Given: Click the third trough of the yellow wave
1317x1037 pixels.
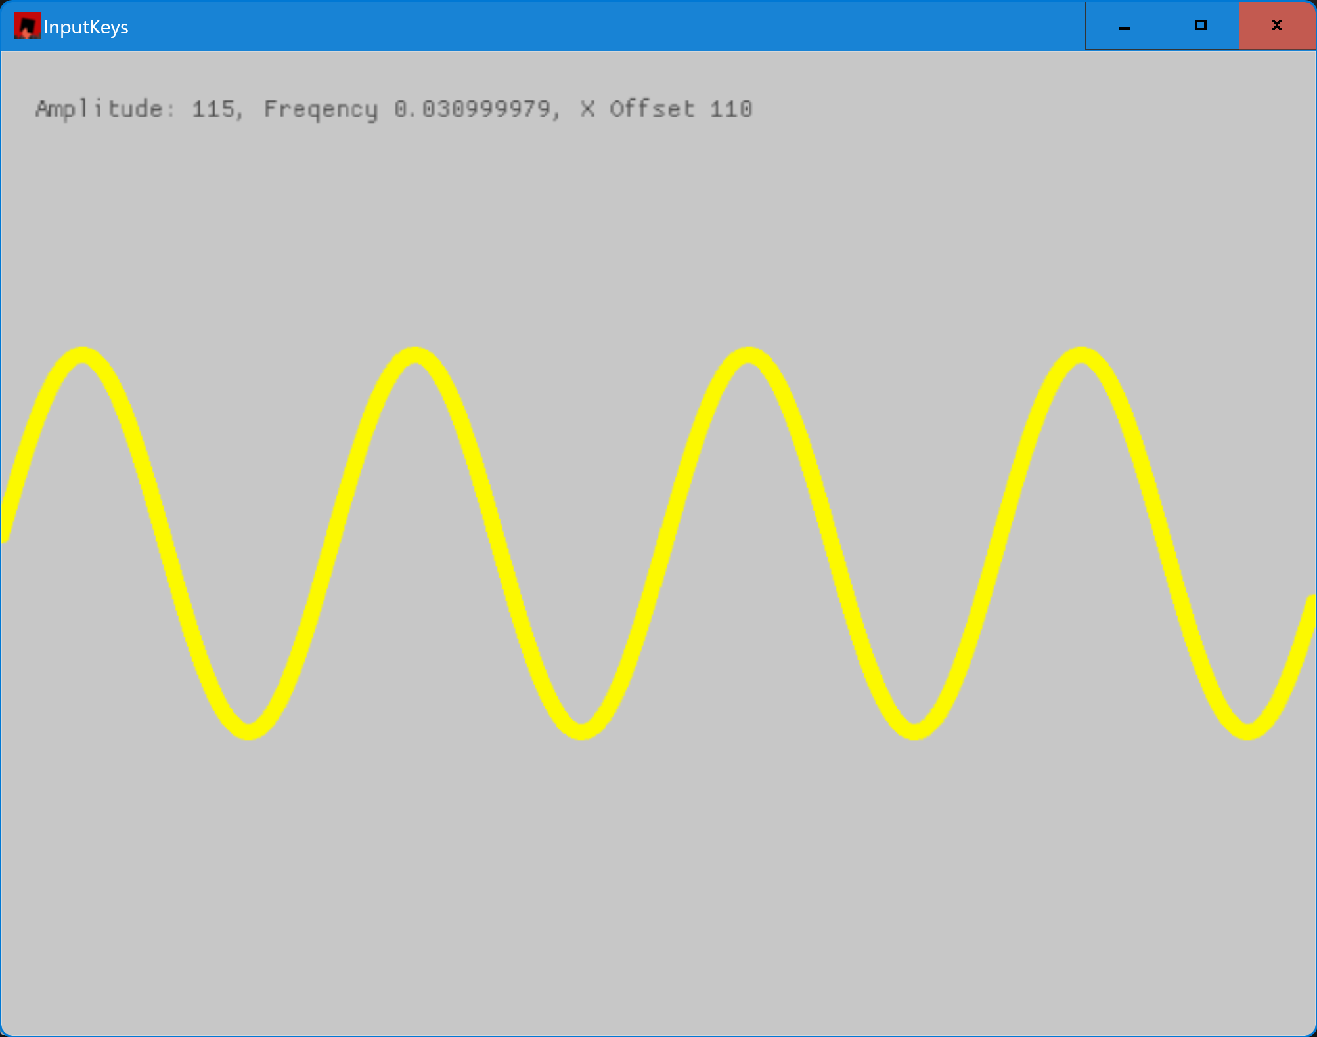Looking at the screenshot, I should [x=915, y=731].
